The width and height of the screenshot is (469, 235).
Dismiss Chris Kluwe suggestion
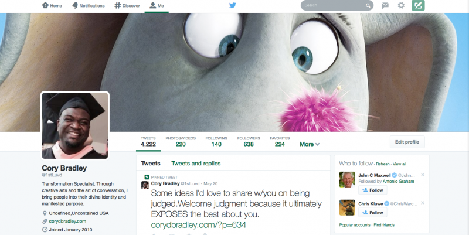423,203
